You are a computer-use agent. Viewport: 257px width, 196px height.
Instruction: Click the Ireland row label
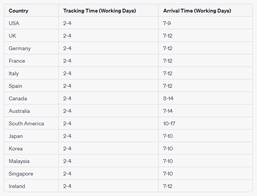coord(17,186)
